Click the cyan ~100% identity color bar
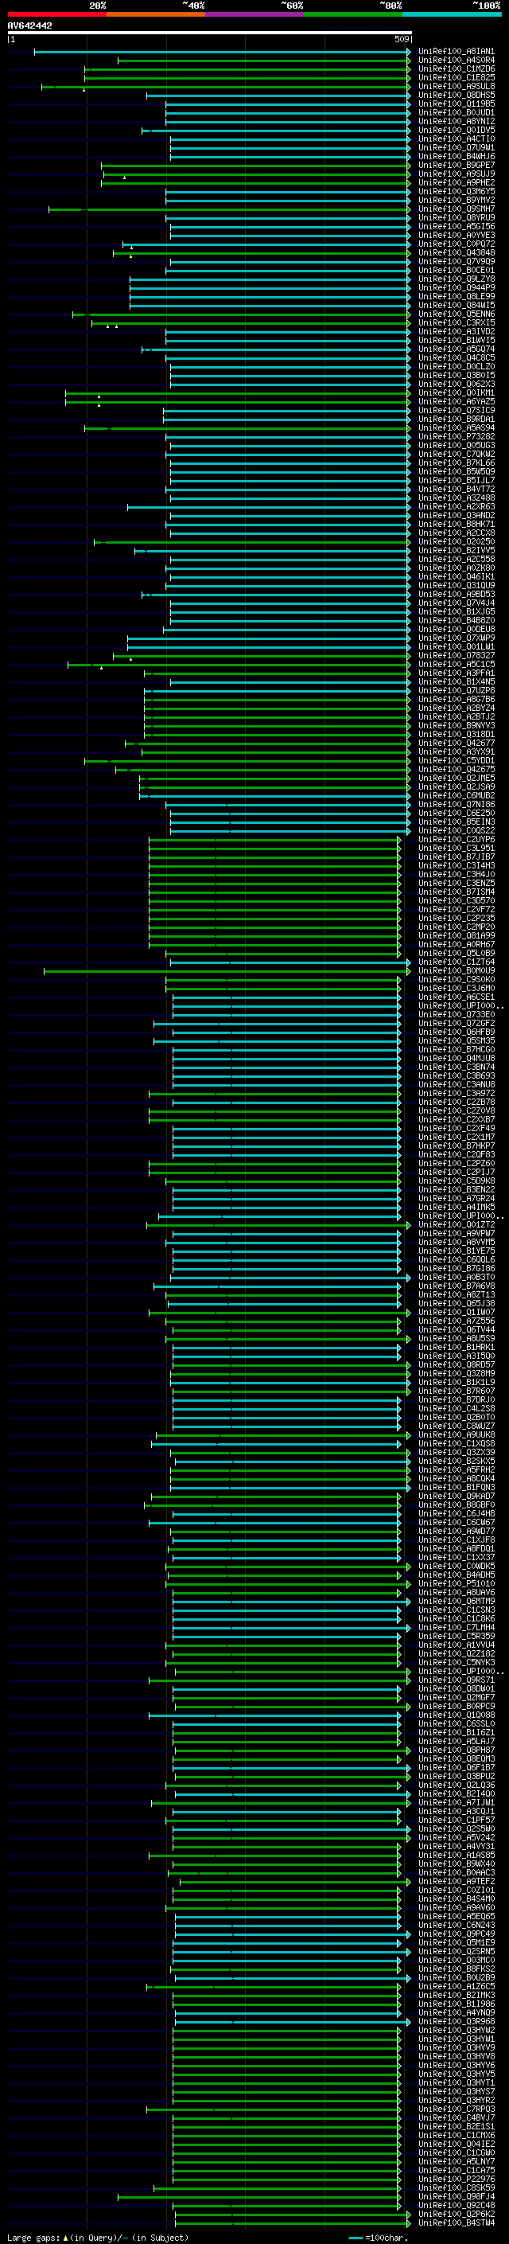This screenshot has height=2244, width=509. 453,14
